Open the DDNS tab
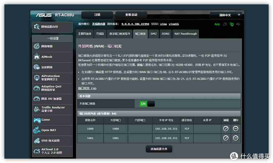 [x=166, y=34]
